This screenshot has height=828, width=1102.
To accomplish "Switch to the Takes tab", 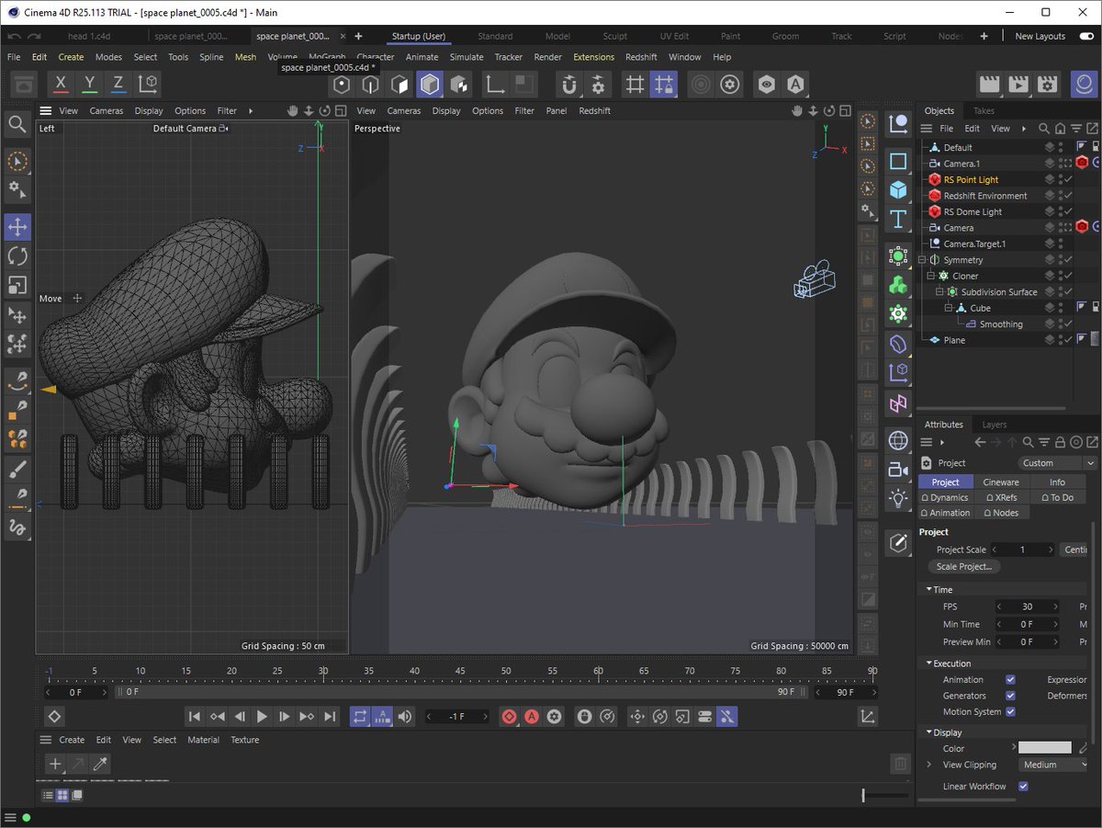I will (984, 110).
